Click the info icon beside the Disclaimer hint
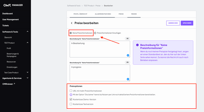The image size is (204, 112). coord(71,95)
